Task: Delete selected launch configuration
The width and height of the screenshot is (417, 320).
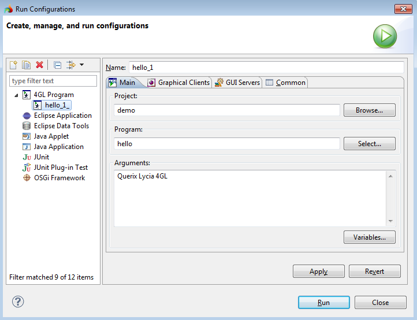Action: pos(39,65)
